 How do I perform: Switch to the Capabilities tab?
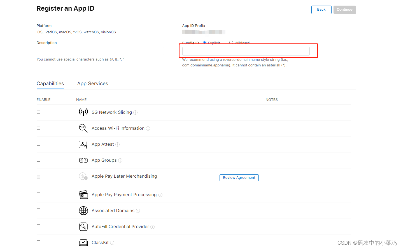pyautogui.click(x=50, y=84)
